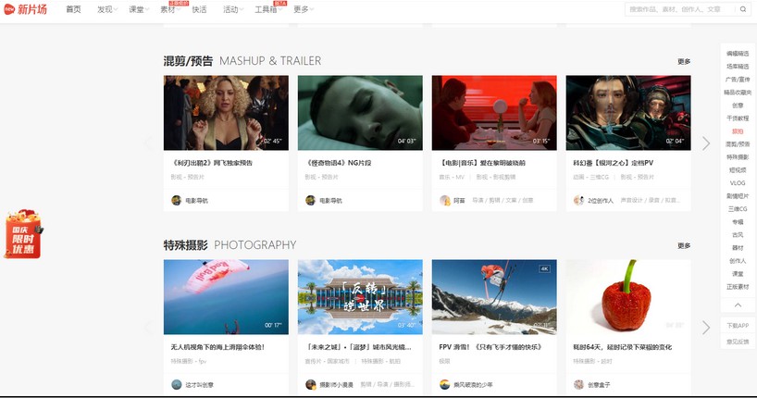Open title 「未来之城」•「盗梦」城市风光
Viewport: 757px width, 398px height.
(358, 347)
